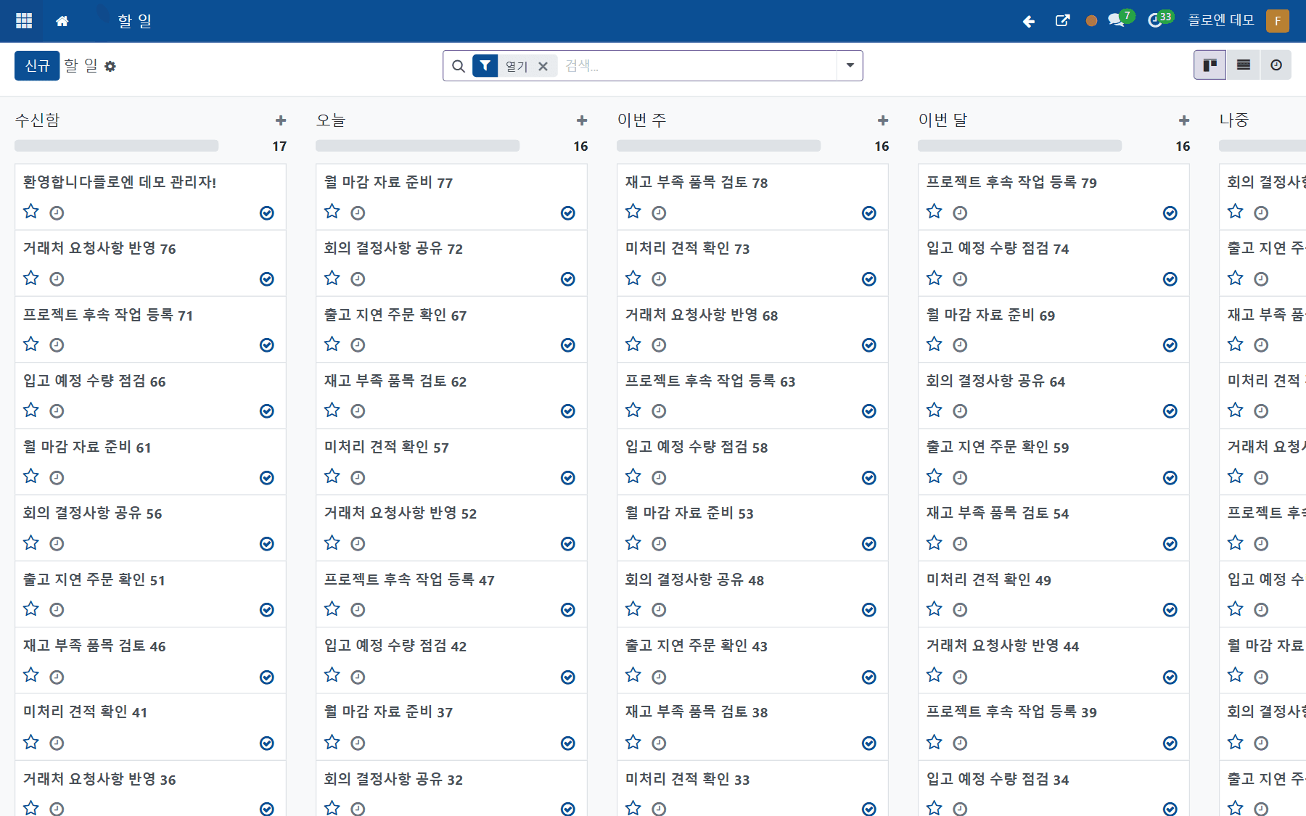Open the 플로엔 데모 company menu
1306x816 pixels.
[1221, 20]
